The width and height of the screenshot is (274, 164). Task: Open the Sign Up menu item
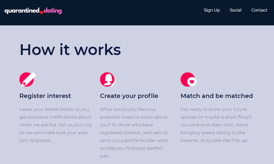point(212,10)
